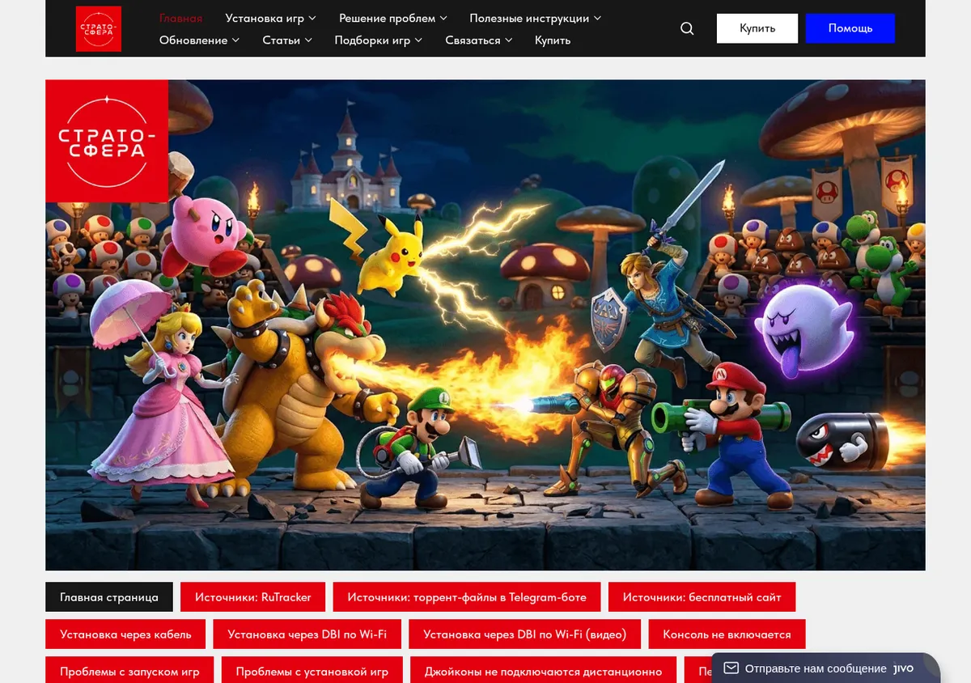Screen dimensions: 971x683
Task: Click the Стратосфера logo in the header
Action: [x=99, y=28]
